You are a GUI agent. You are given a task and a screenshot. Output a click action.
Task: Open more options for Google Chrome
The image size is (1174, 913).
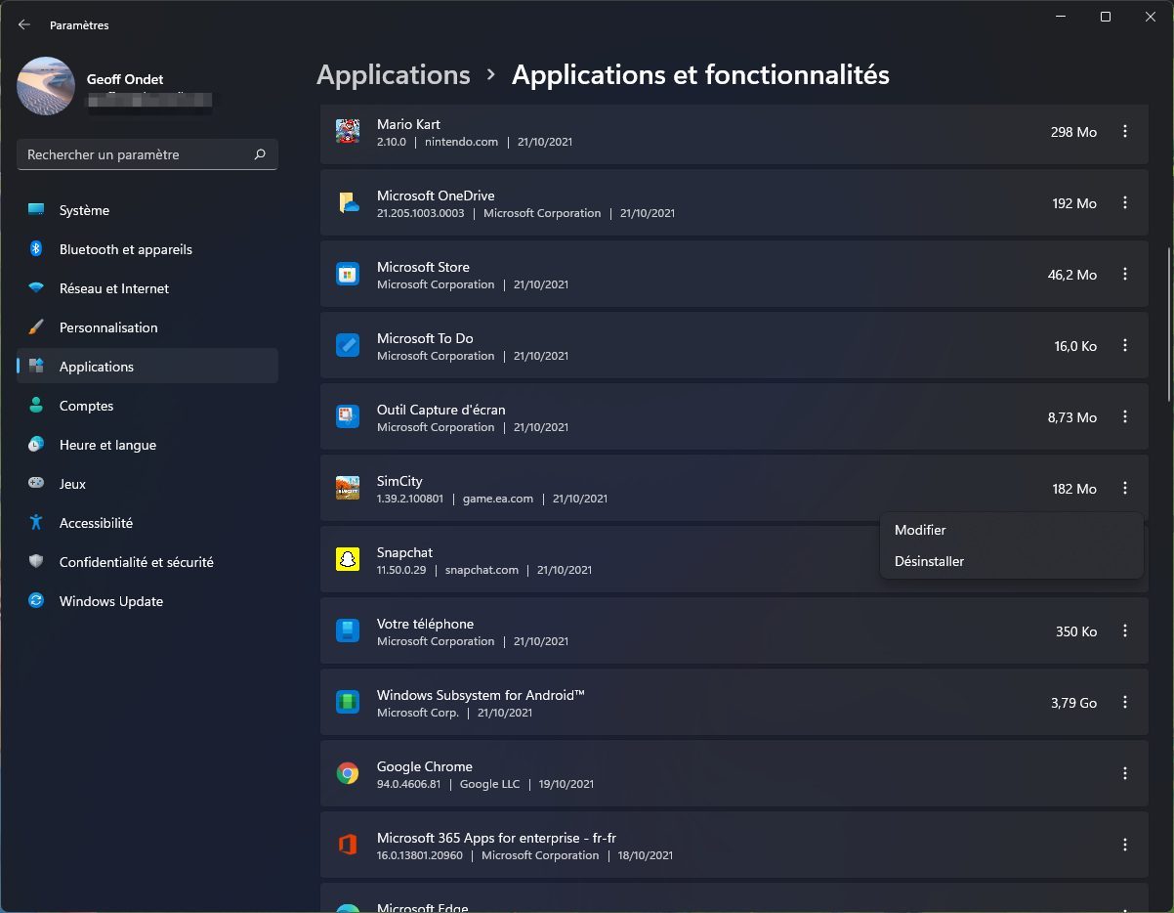1125,774
